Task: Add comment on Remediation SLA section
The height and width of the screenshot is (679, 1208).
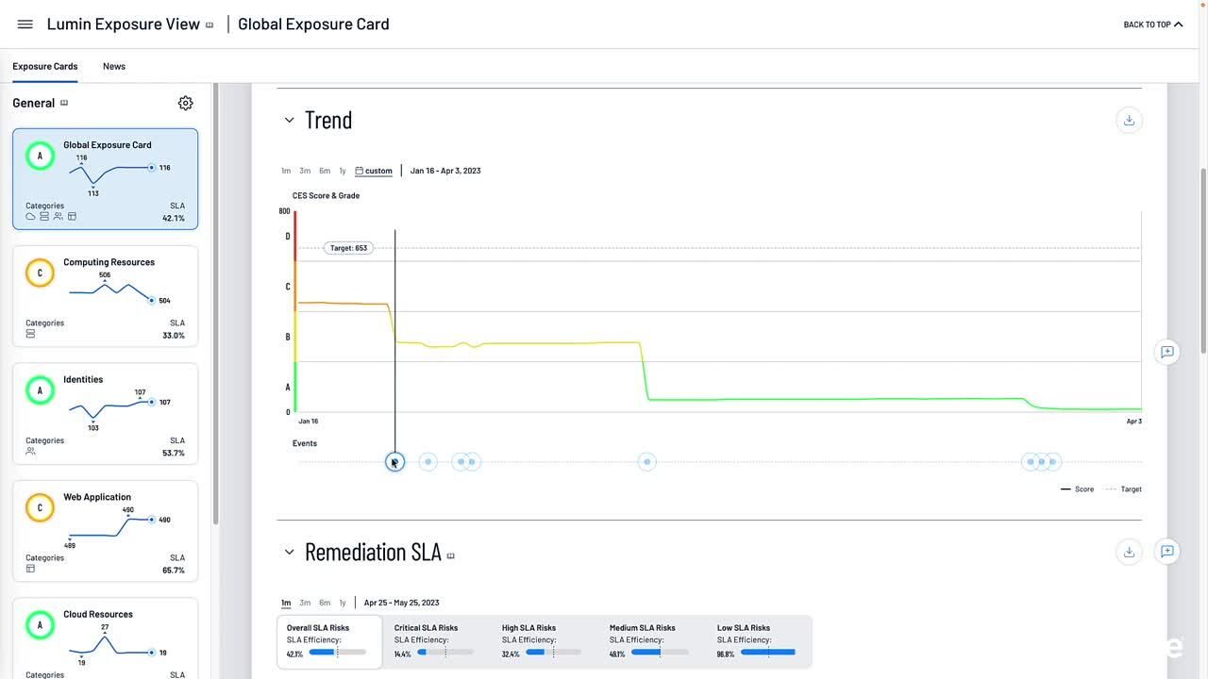Action: (1167, 552)
